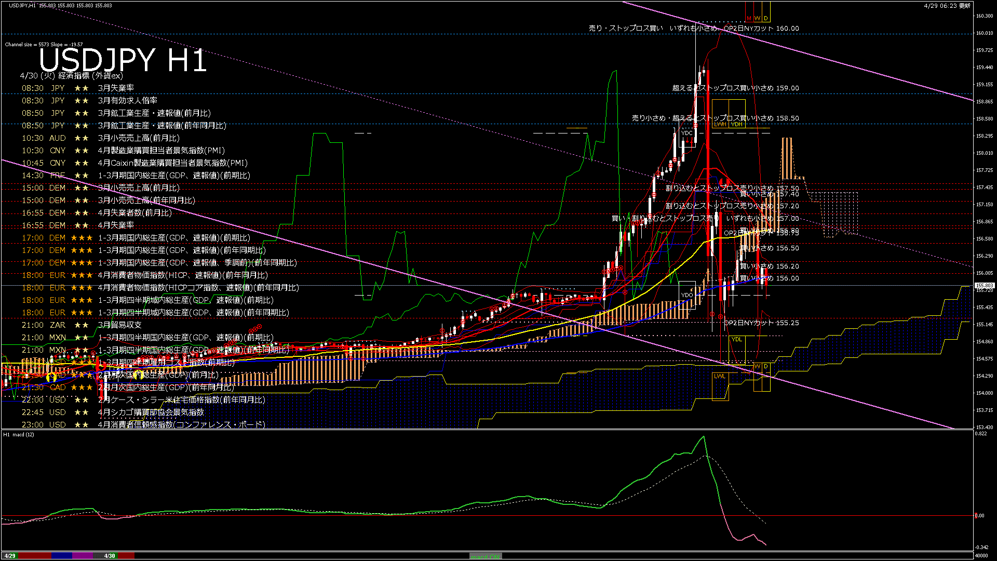Click the 4/29 06:23 更新 timestamp
997x561 pixels.
(x=947, y=6)
